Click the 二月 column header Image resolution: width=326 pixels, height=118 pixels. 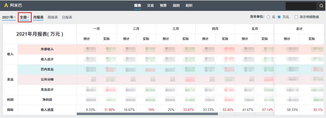(x=136, y=29)
